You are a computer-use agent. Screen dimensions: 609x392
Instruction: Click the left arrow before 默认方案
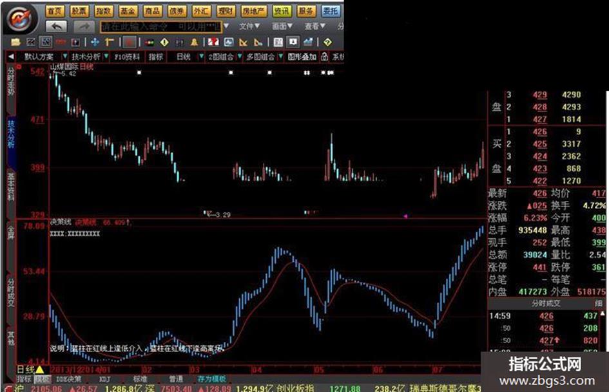tap(11, 57)
